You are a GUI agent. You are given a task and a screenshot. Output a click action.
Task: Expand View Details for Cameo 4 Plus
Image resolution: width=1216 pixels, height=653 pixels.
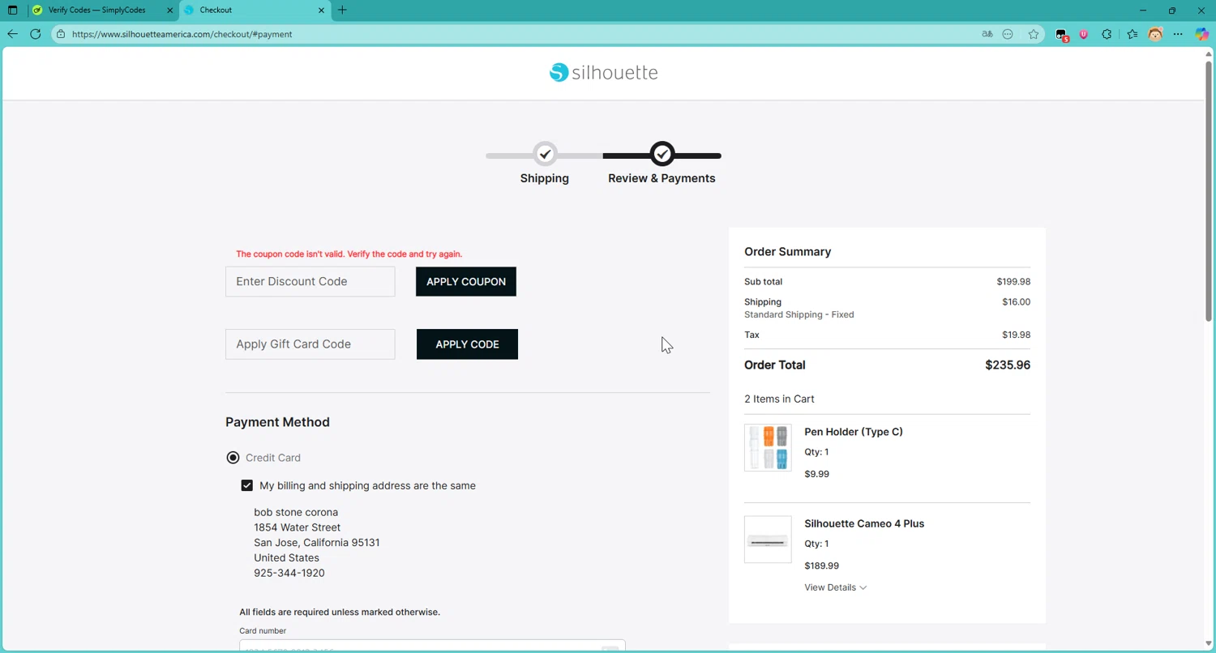pos(835,587)
